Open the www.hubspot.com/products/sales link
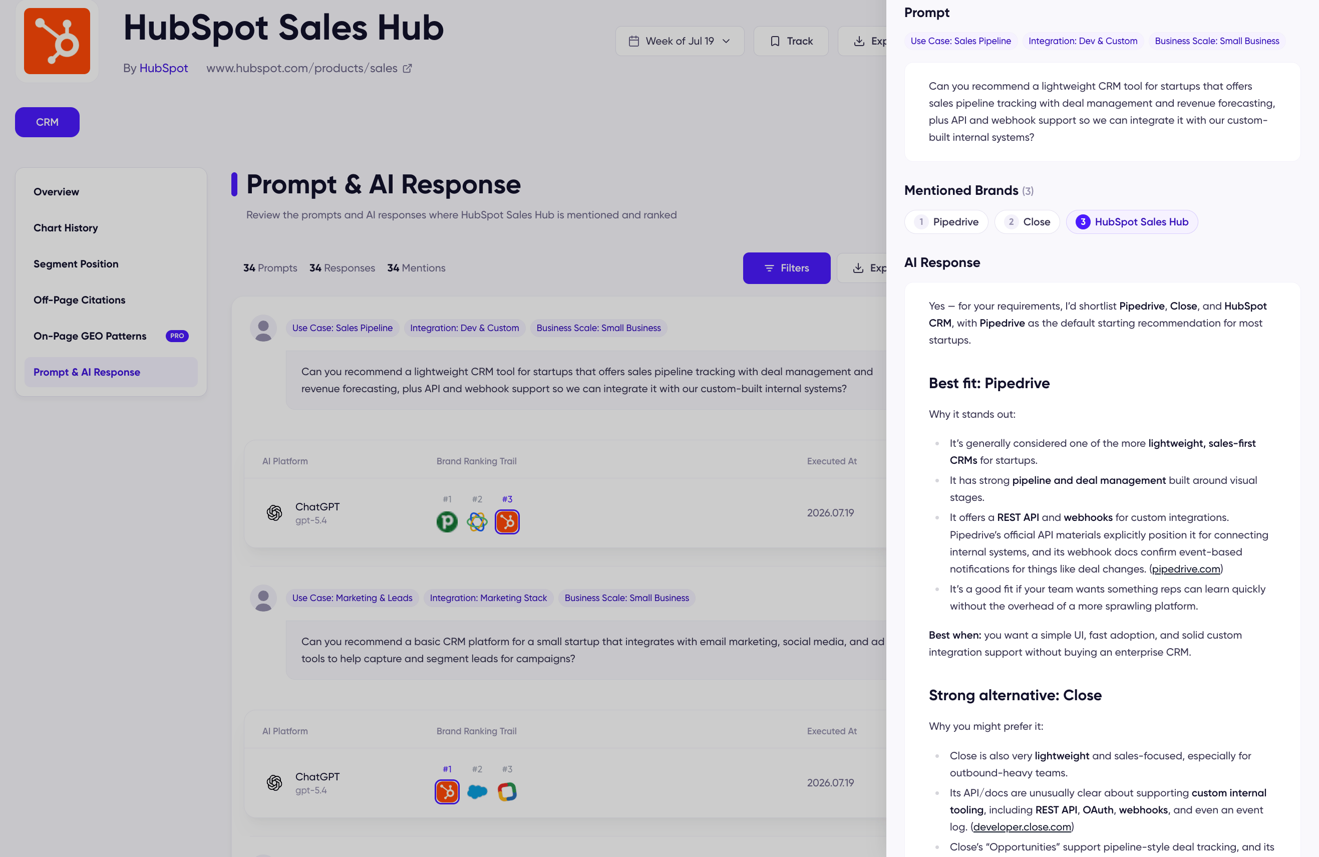Viewport: 1319px width, 857px height. (301, 68)
